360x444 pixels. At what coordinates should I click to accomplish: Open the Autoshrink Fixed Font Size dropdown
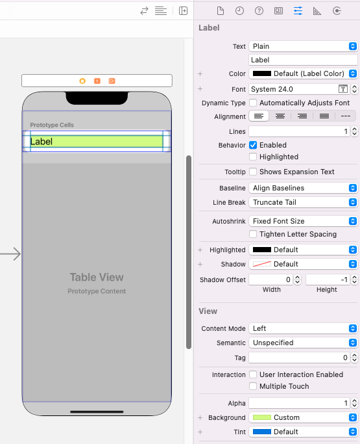[x=303, y=221]
